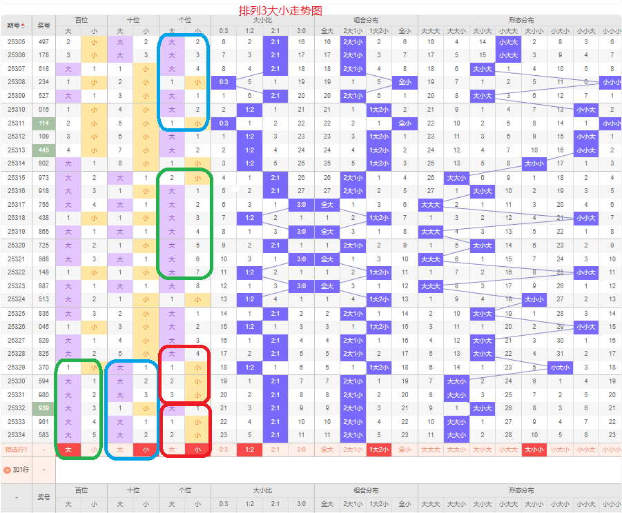Select 2大1小 in the 预选行1 row

pyautogui.click(x=353, y=450)
